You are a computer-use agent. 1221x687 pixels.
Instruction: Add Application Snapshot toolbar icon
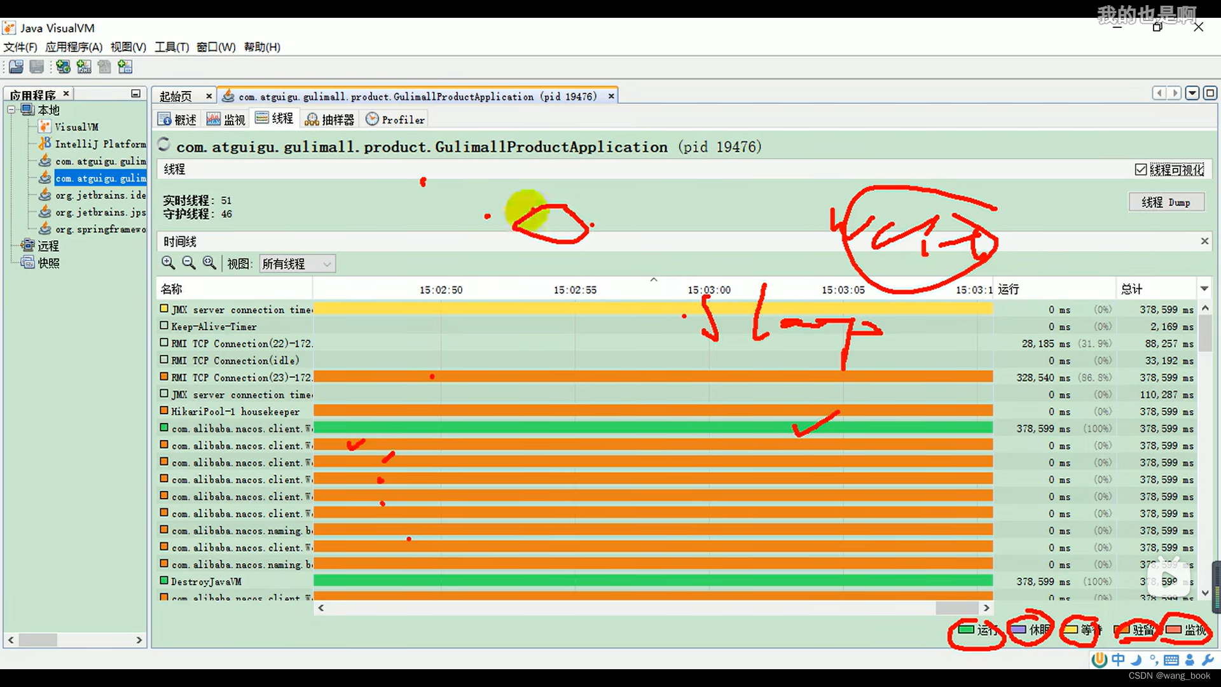125,67
